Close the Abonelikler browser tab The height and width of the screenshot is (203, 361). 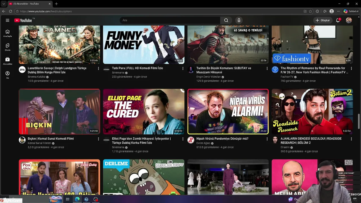coord(50,4)
